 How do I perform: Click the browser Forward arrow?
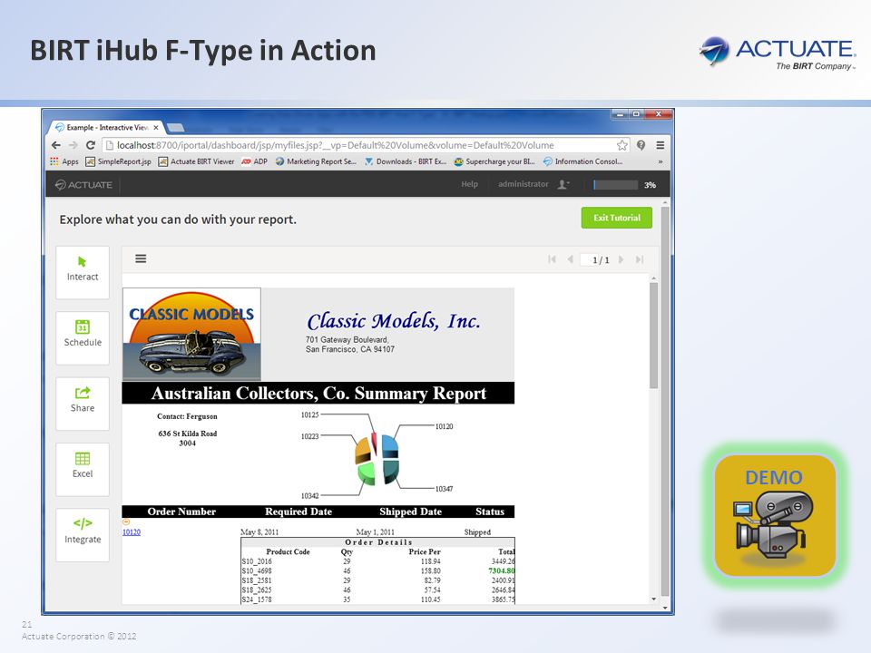(73, 145)
